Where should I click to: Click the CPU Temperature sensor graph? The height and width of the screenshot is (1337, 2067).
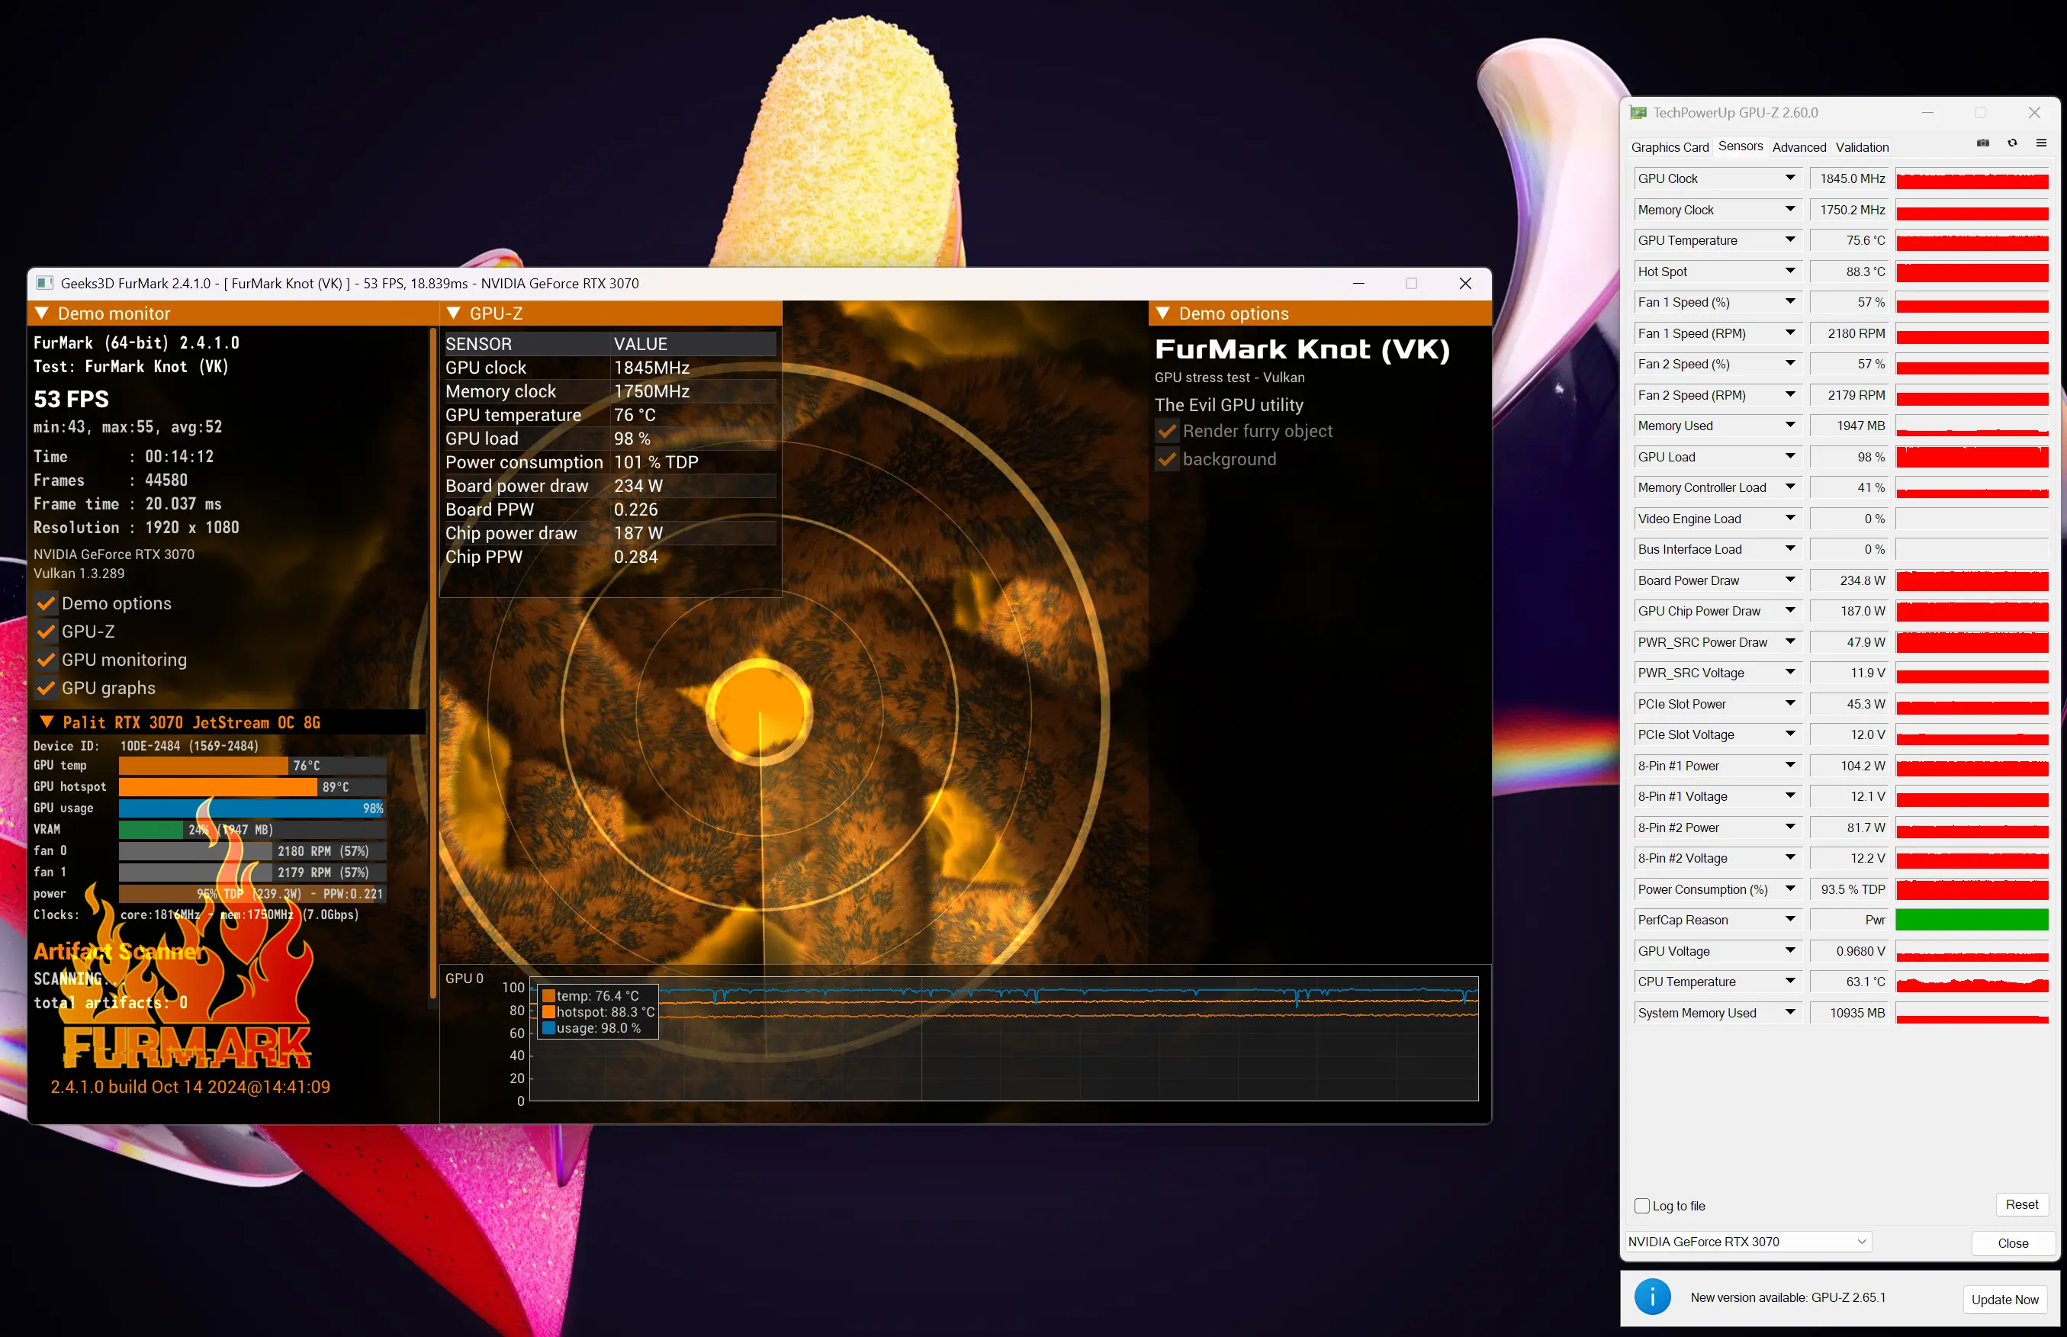pos(1972,982)
